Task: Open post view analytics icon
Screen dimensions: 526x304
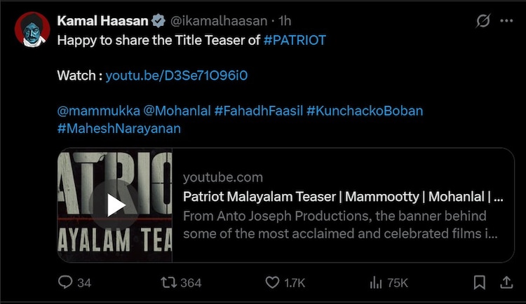Action: coord(375,282)
